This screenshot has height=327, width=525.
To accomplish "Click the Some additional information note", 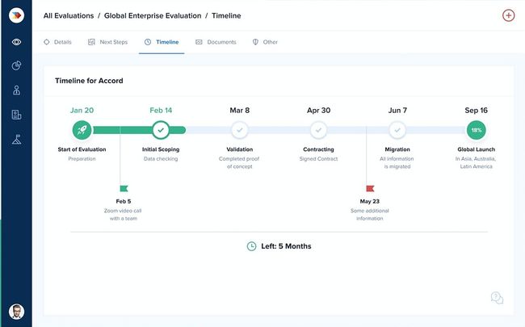I will 370,215.
